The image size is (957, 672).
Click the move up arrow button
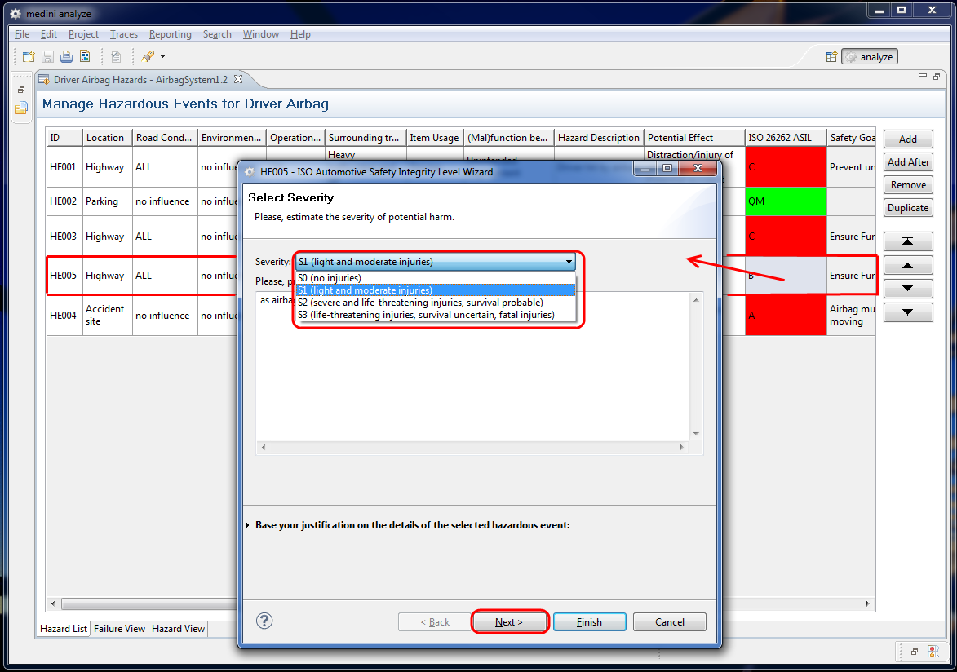[908, 265]
